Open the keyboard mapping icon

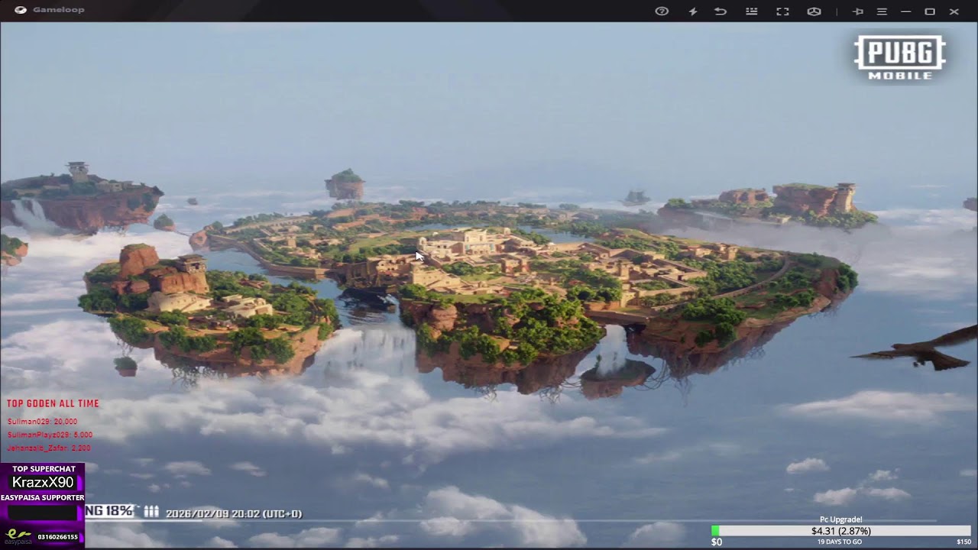click(x=752, y=11)
